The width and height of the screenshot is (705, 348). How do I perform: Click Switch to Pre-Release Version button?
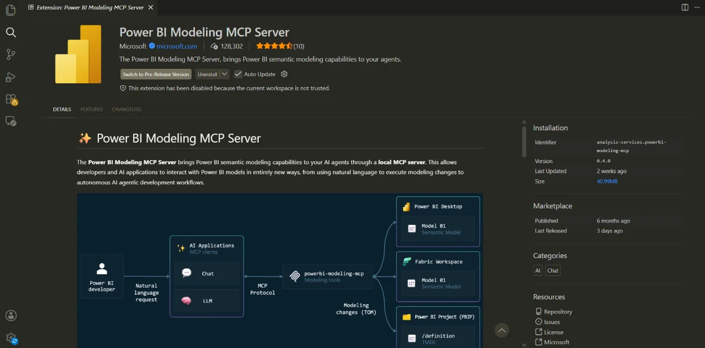pos(156,74)
